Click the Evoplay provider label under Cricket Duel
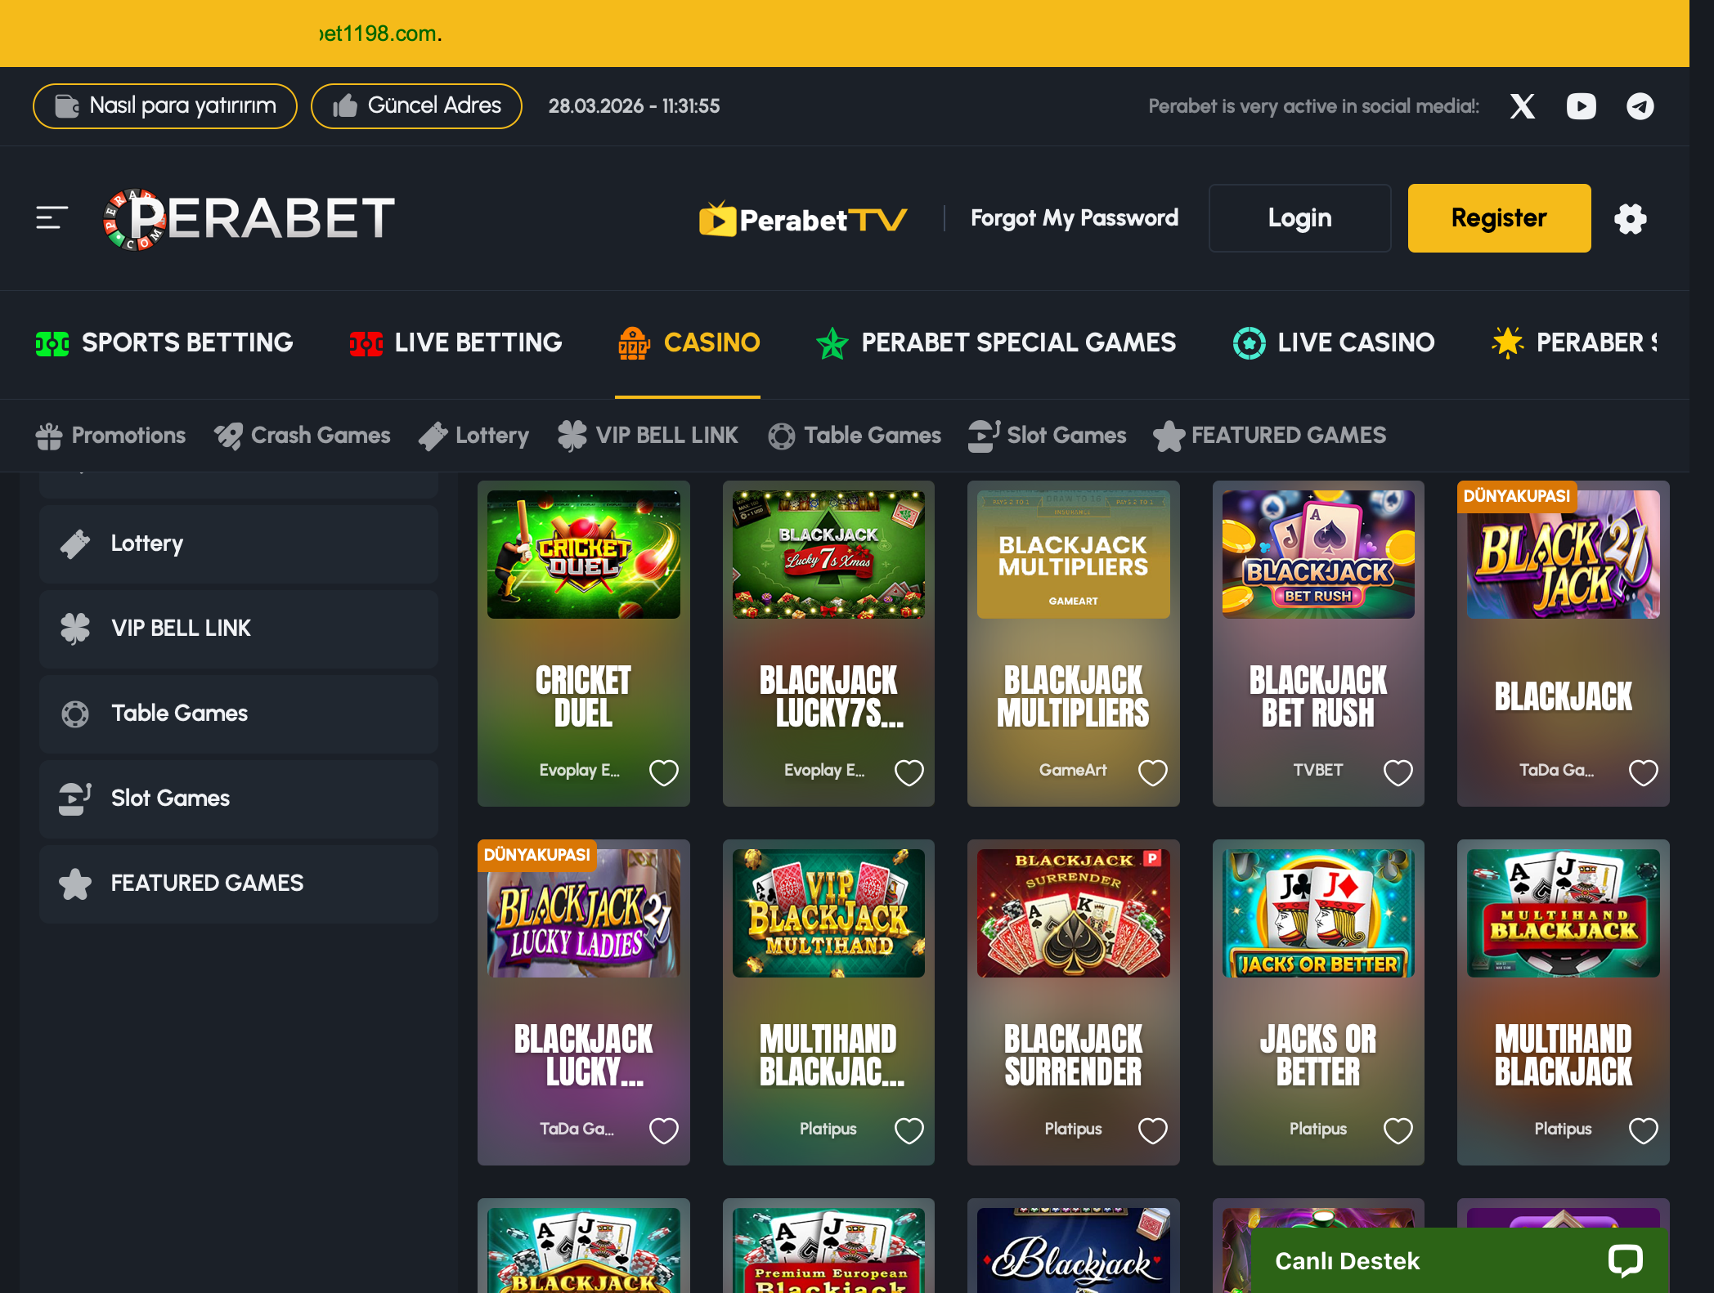Viewport: 1714px width, 1293px height. [x=580, y=770]
